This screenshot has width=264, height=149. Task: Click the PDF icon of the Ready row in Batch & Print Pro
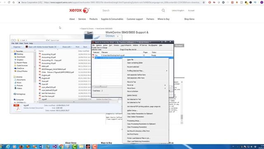(93, 55)
